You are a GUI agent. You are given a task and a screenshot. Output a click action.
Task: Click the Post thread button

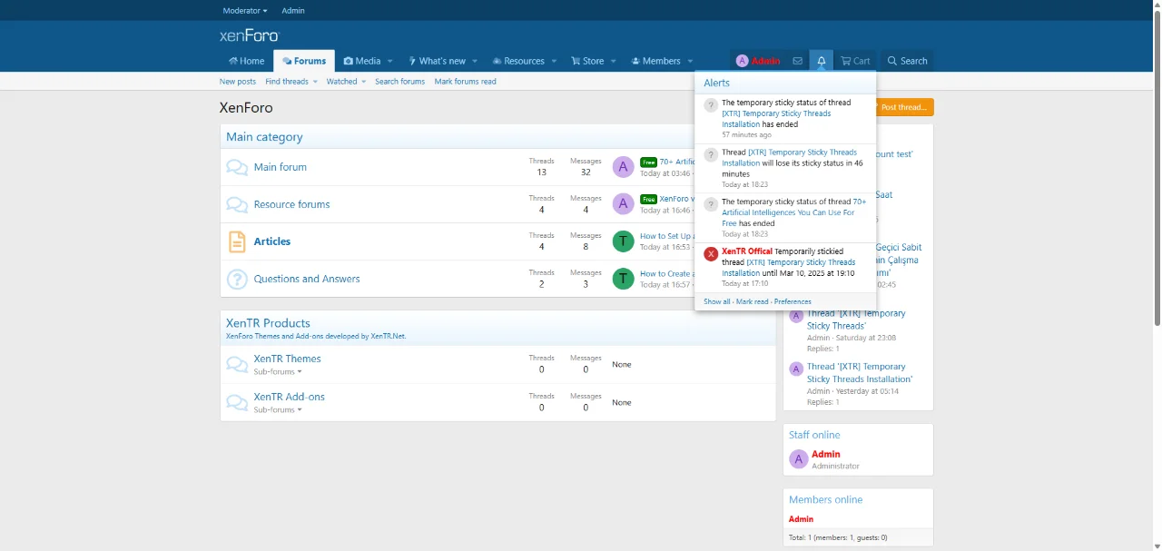(x=904, y=107)
